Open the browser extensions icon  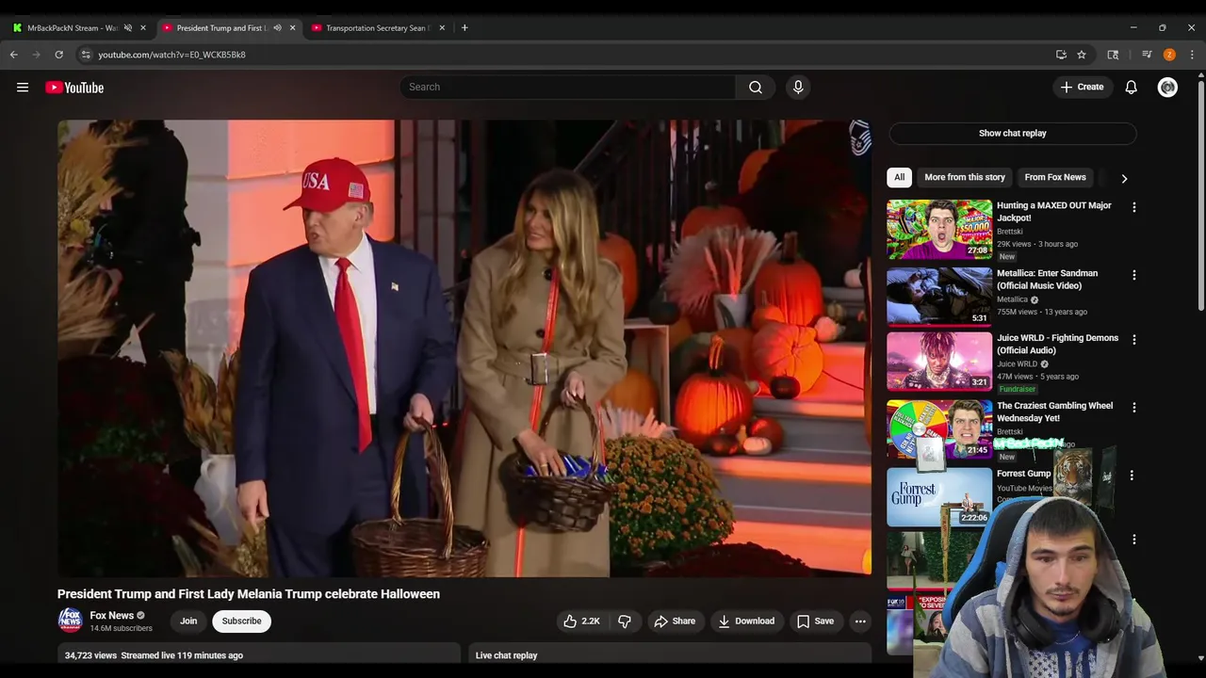pyautogui.click(x=1113, y=55)
